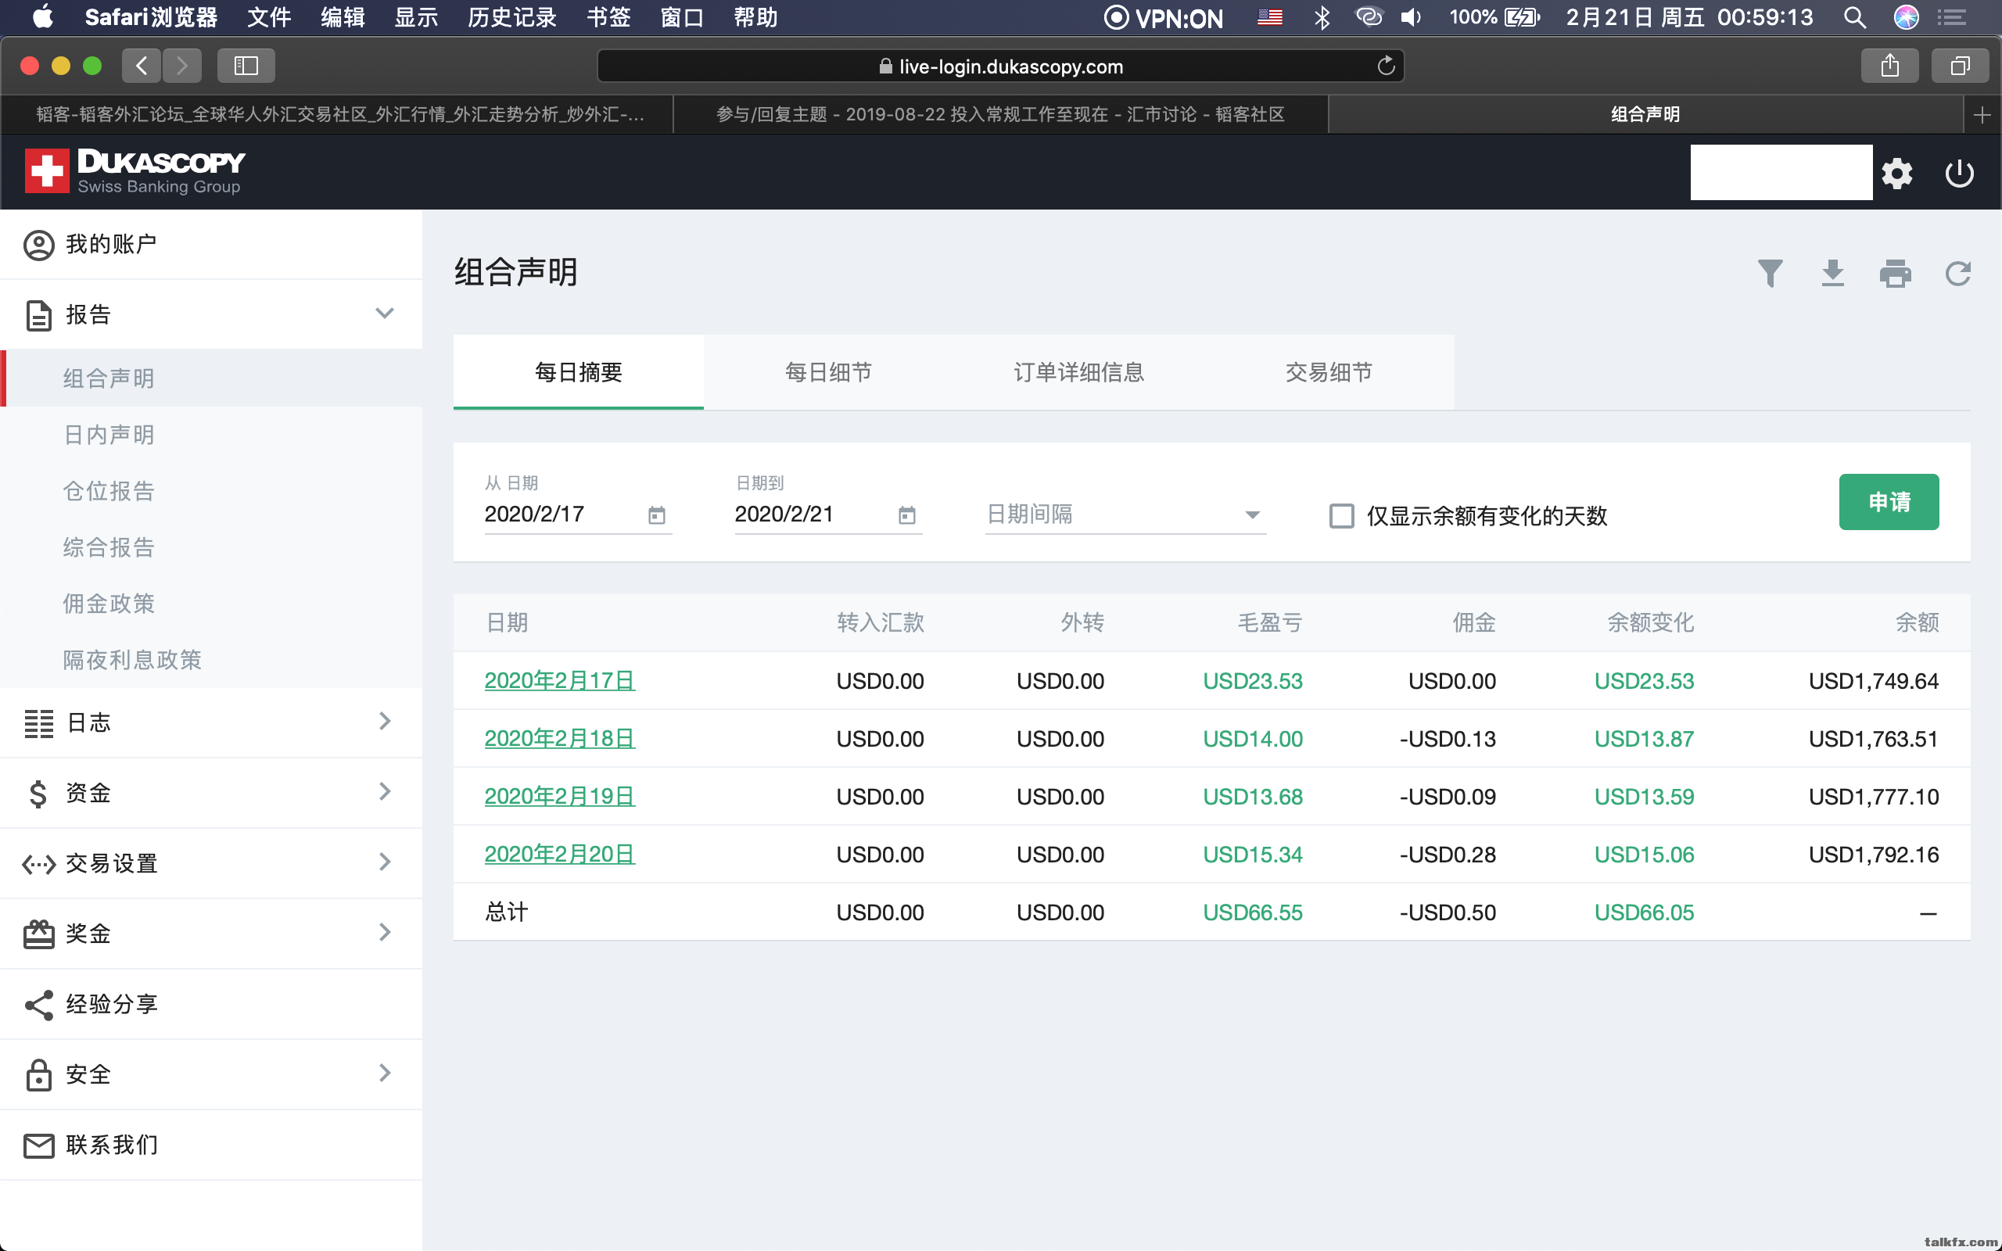The height and width of the screenshot is (1251, 2002).
Task: Open volume control in menu bar
Action: pyautogui.click(x=1412, y=17)
